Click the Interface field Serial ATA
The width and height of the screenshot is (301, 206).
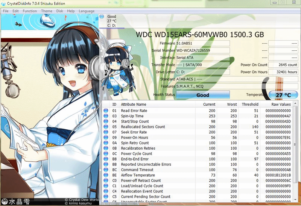click(x=203, y=58)
